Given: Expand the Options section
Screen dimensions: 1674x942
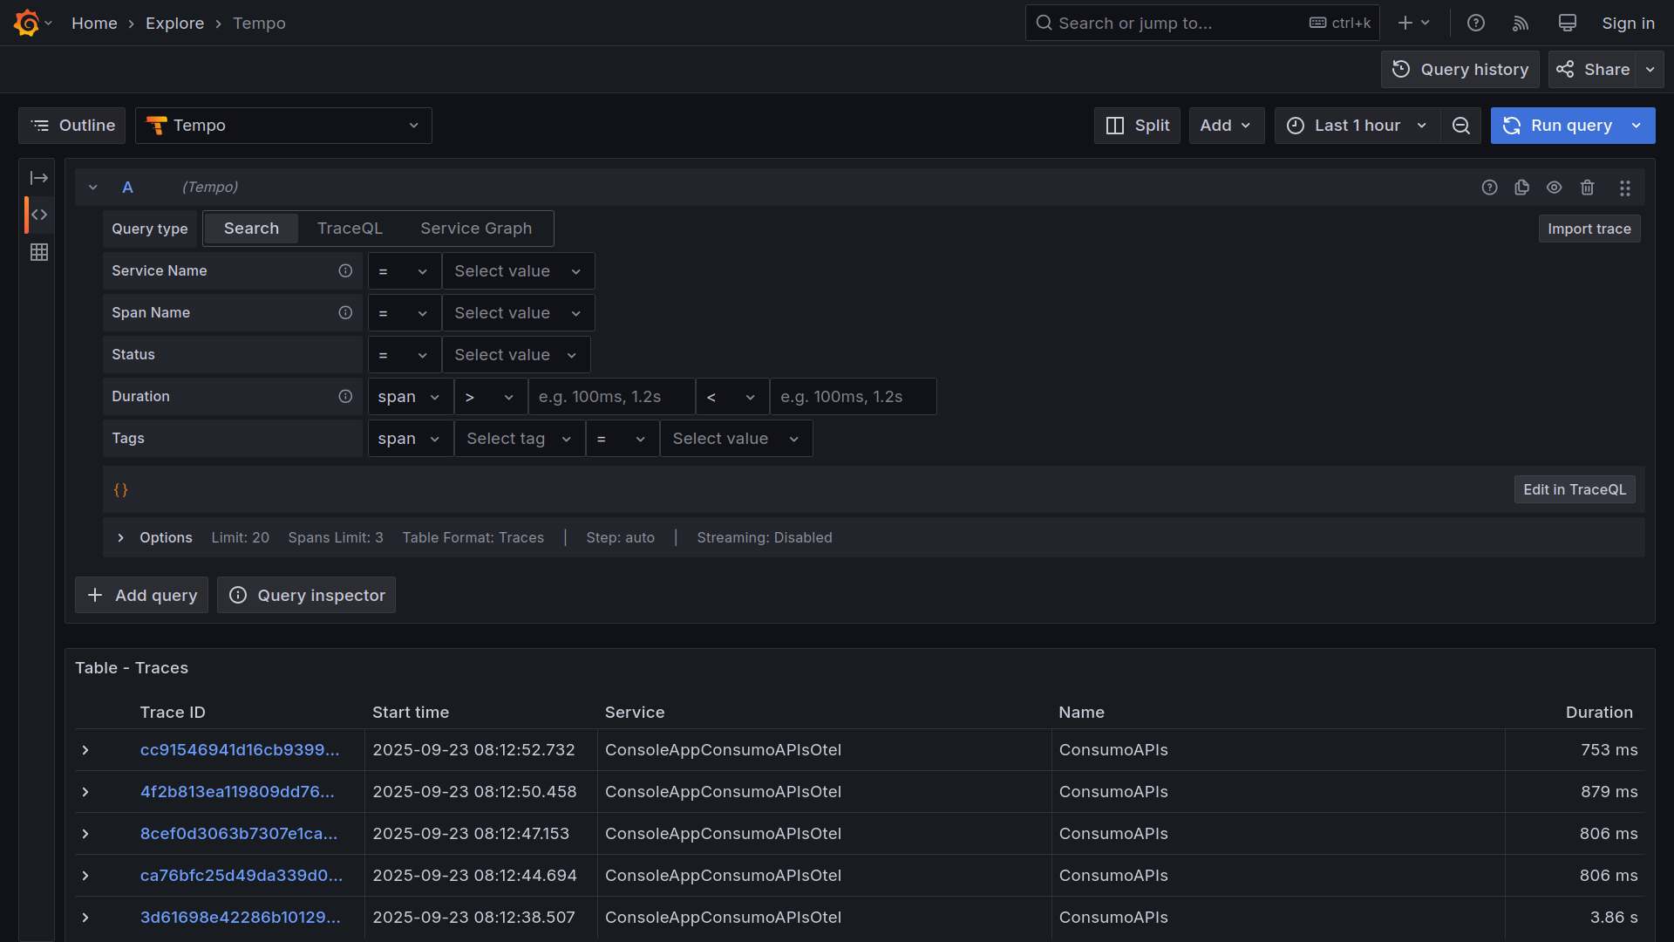Looking at the screenshot, I should coord(121,538).
